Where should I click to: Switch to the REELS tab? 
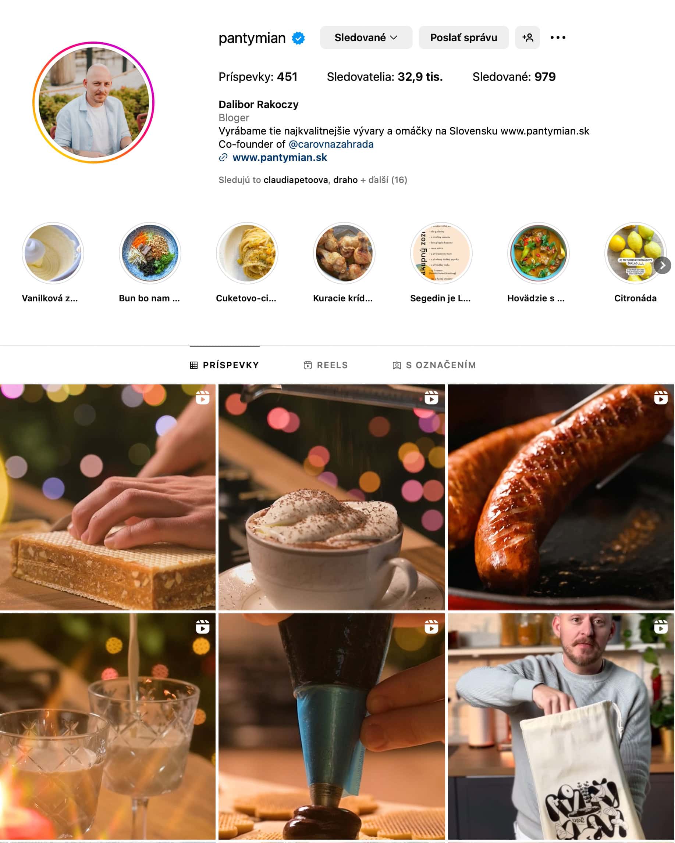tap(326, 365)
